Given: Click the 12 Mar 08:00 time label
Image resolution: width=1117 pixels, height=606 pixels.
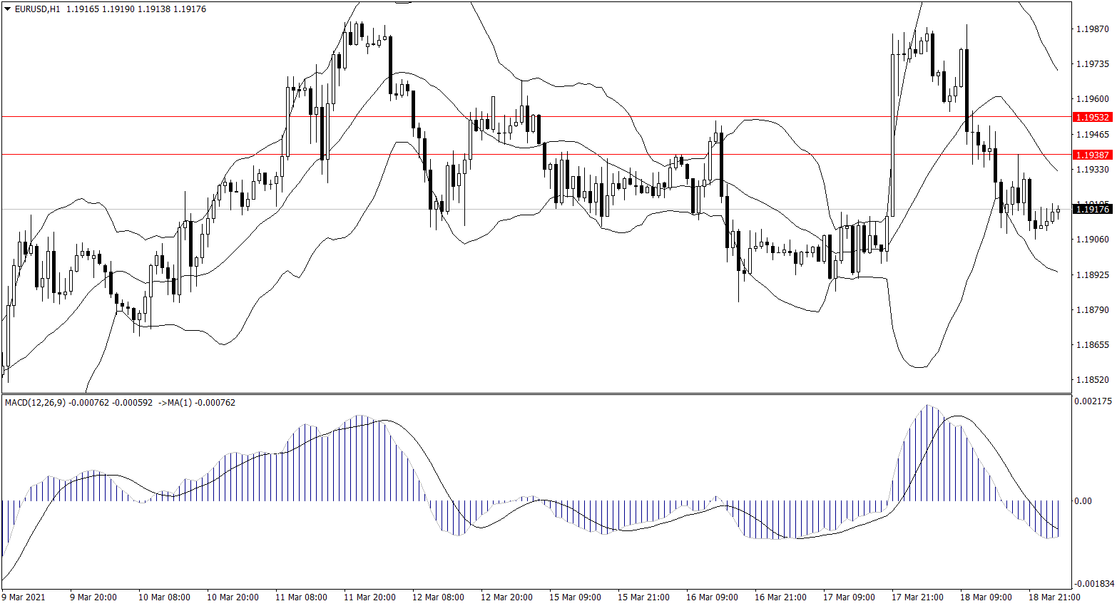Looking at the screenshot, I should 438,597.
